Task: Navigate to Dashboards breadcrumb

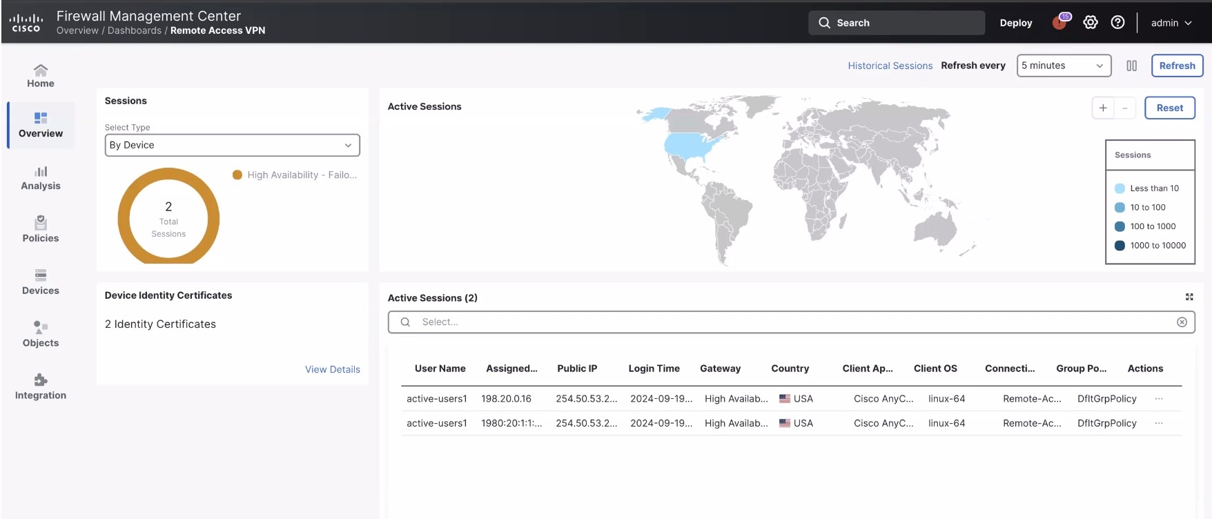Action: tap(134, 30)
